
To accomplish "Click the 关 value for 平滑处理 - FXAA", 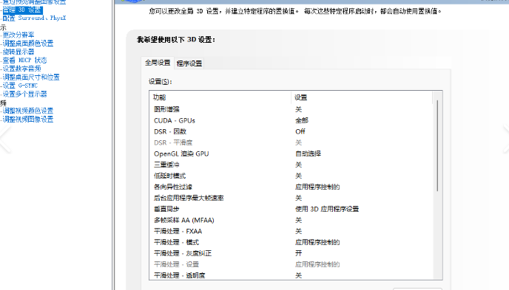I will coord(299,231).
